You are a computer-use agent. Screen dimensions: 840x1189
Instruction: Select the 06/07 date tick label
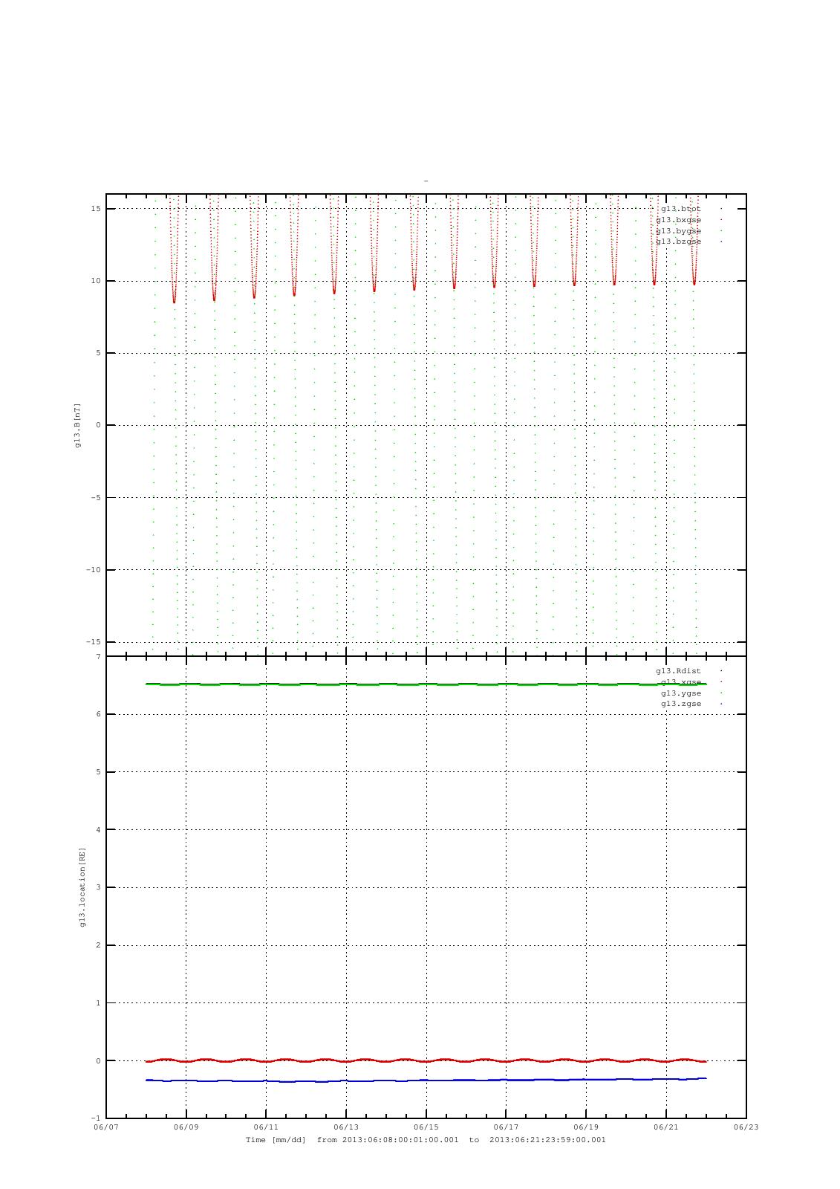click(106, 1127)
